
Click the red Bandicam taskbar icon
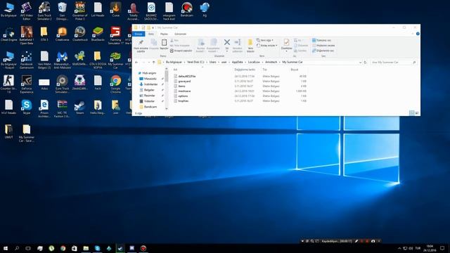tap(143, 248)
